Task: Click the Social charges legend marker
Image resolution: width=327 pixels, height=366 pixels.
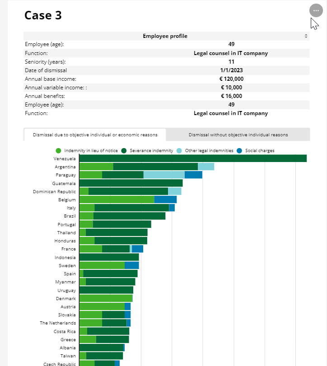Action: coord(240,150)
